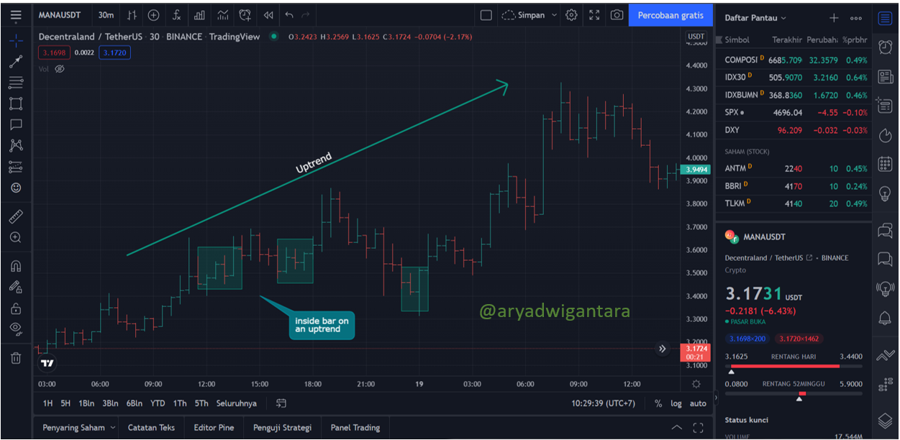
Task: Toggle lock all drawing tools
Action: [x=16, y=308]
